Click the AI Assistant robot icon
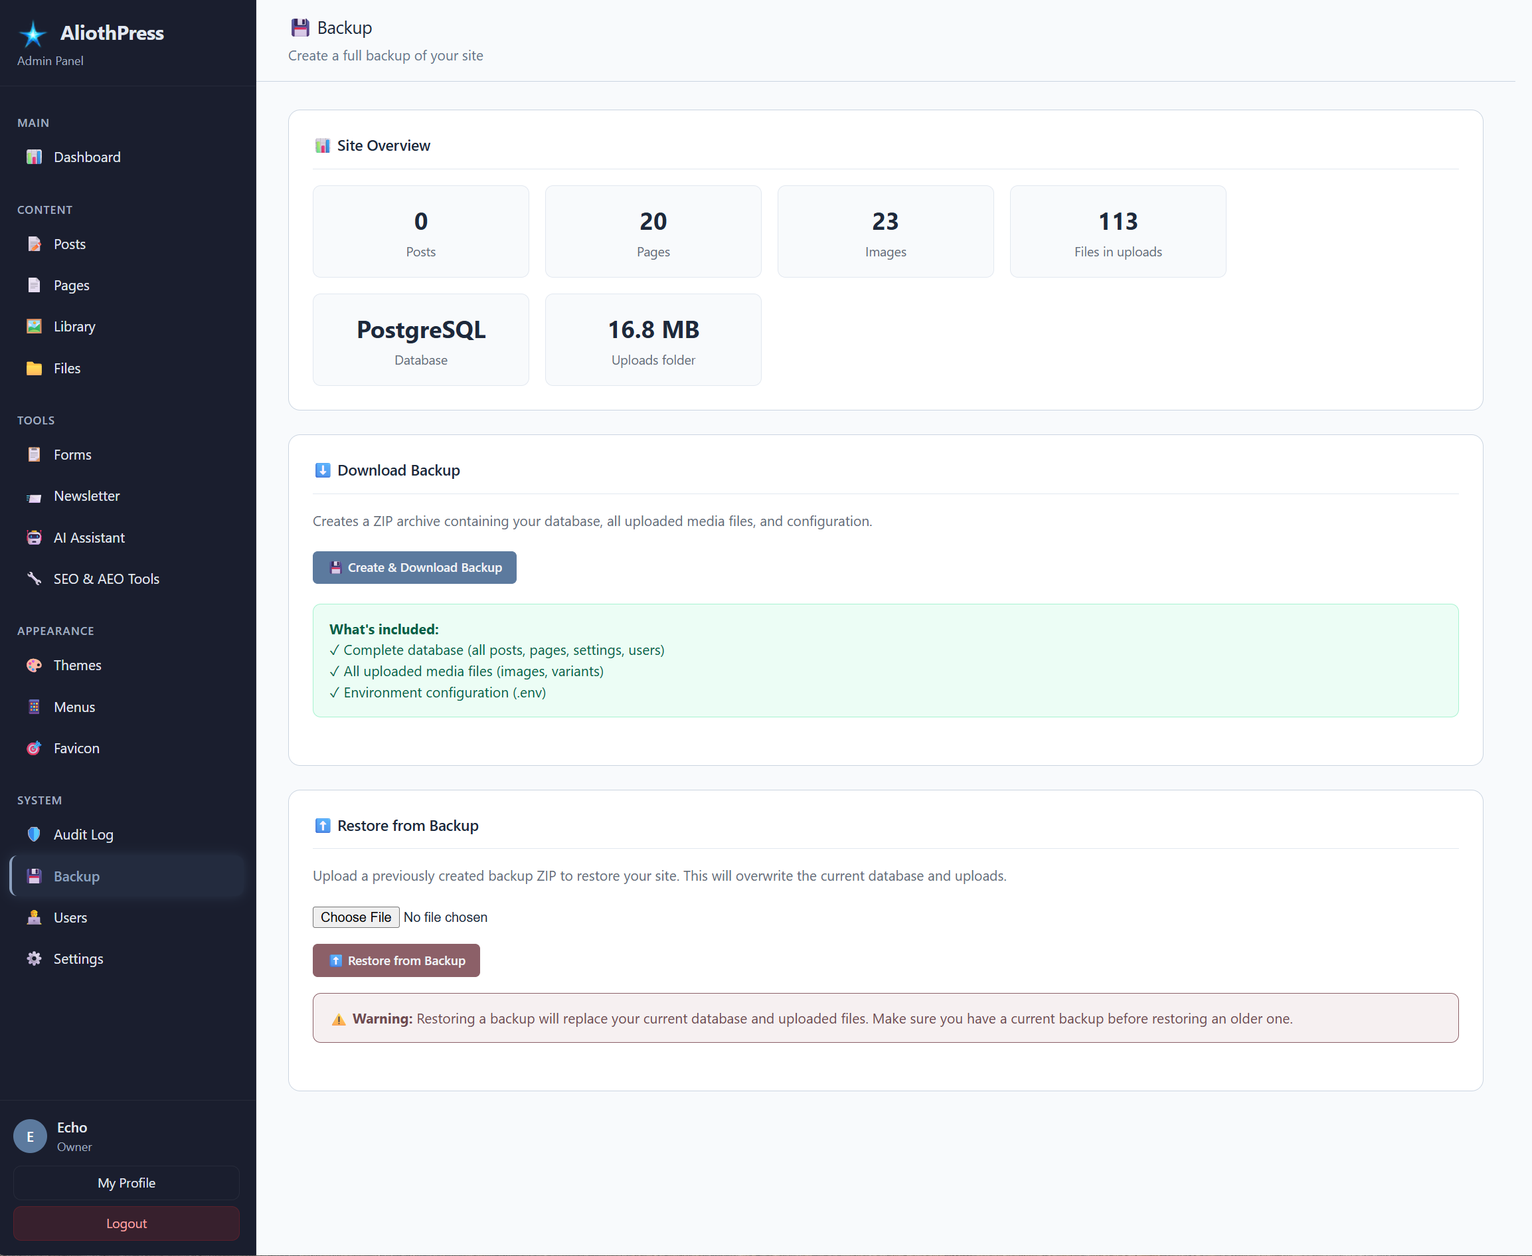Screen dimensions: 1532x1256 point(34,537)
